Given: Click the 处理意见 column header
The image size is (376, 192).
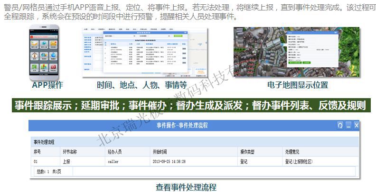Looking at the screenshot, I should pyautogui.click(x=292, y=152).
